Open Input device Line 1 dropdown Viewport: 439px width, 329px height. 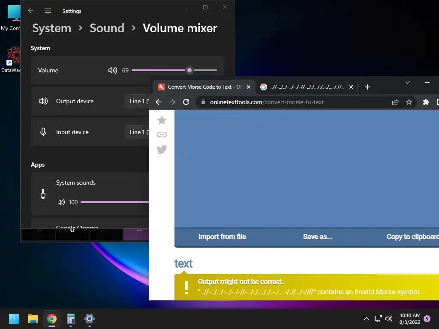click(137, 132)
